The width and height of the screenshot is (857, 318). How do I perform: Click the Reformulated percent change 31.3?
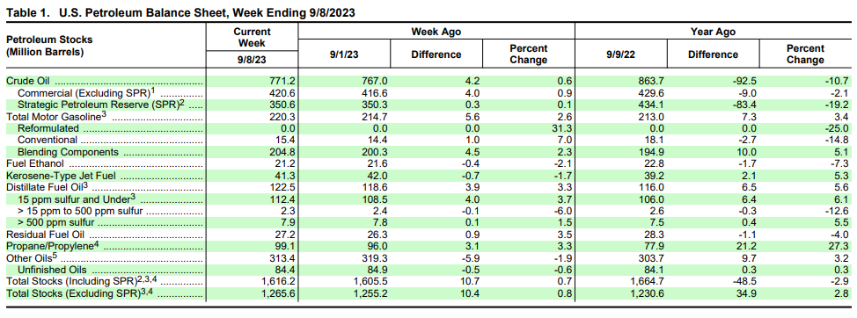(561, 128)
